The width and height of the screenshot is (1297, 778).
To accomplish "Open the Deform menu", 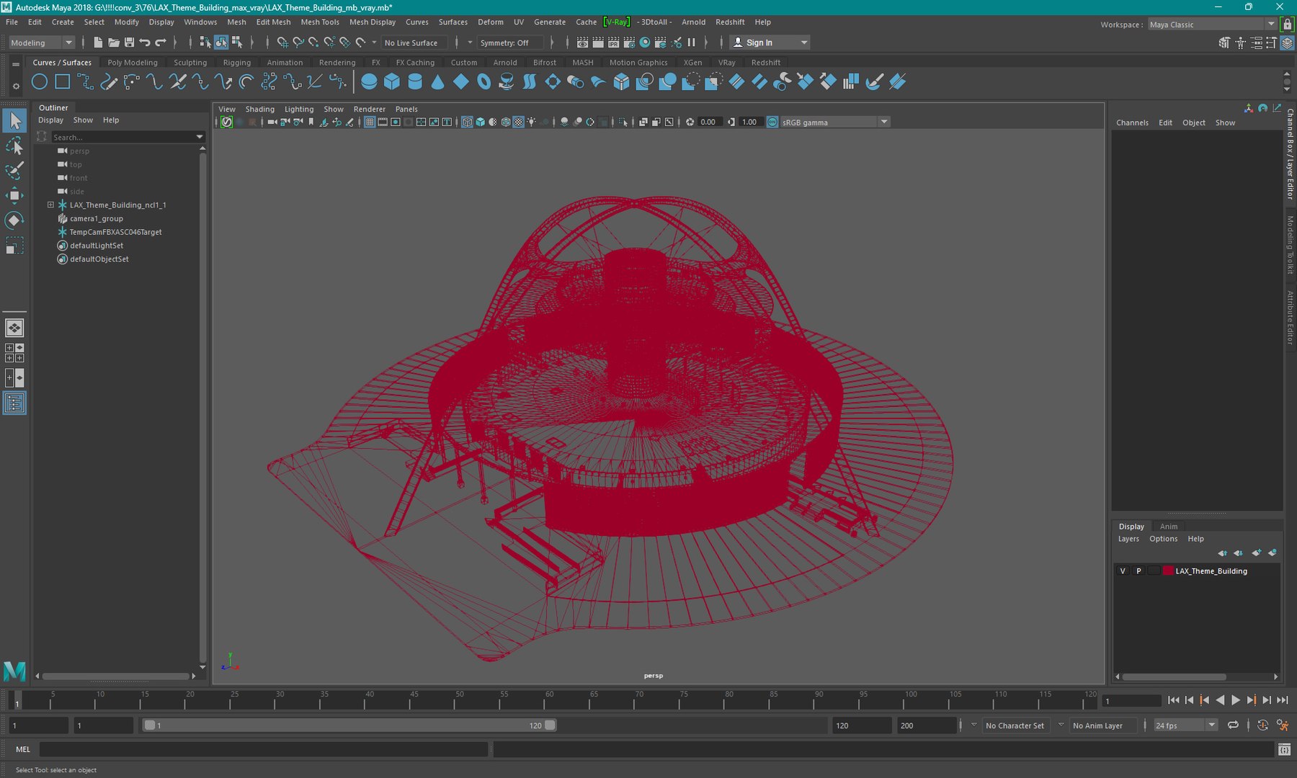I will click(491, 22).
